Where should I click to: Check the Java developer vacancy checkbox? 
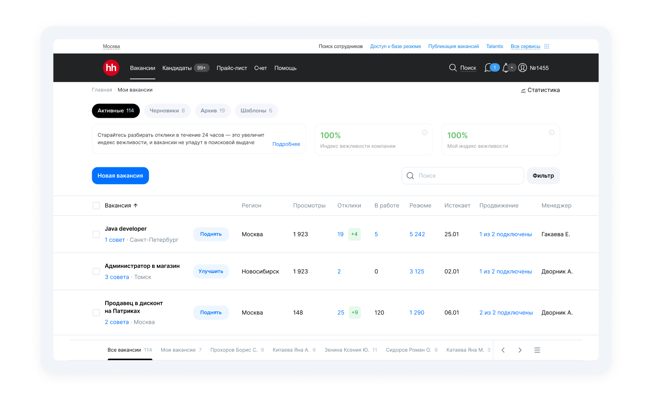(96, 234)
